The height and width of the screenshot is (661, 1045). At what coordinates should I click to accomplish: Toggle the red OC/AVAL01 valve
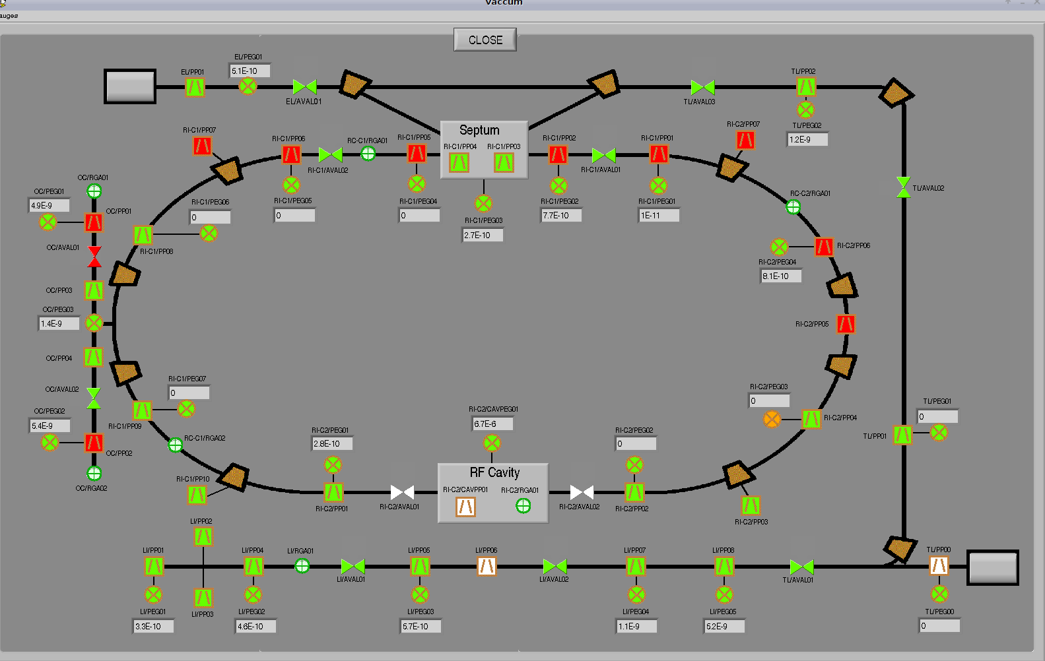[94, 257]
